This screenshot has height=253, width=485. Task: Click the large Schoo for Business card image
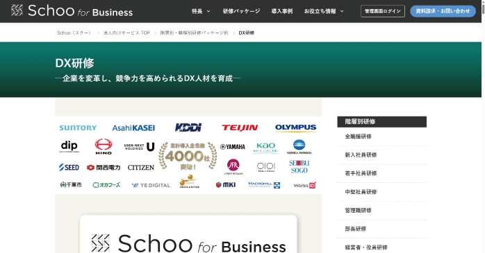pyautogui.click(x=188, y=234)
